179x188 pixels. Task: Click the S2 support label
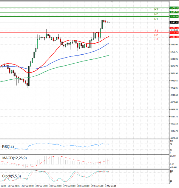coord(156,35)
